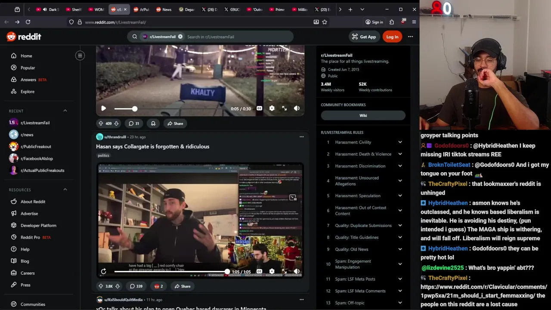This screenshot has height=310, width=551.
Task: Open r/PublicFreakout from recent communities
Action: [36, 146]
